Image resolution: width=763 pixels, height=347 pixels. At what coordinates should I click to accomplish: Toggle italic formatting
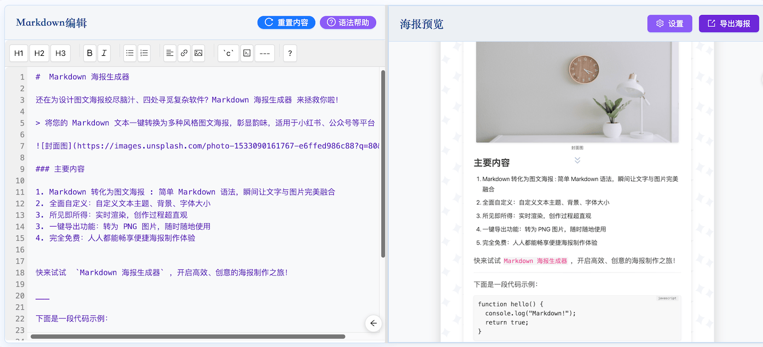103,53
